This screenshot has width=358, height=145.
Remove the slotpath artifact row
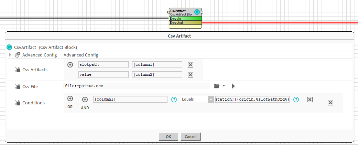(x=191, y=65)
